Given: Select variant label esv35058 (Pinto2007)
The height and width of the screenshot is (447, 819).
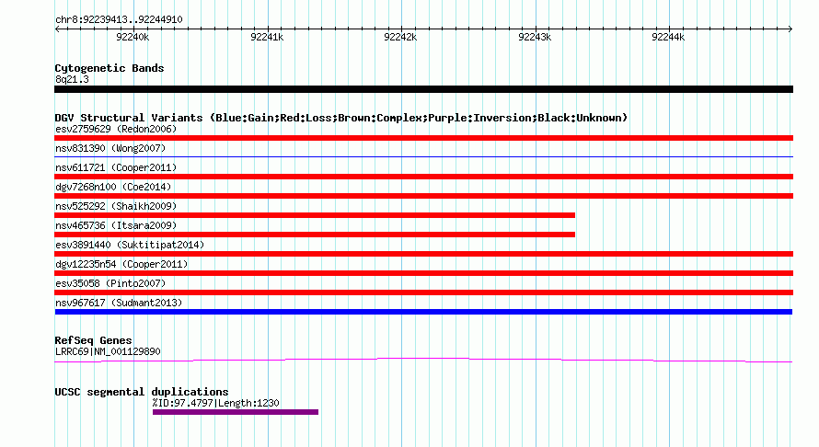Looking at the screenshot, I should tap(110, 283).
